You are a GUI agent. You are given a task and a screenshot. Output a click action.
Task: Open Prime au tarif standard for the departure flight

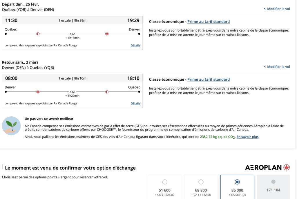coord(208,22)
